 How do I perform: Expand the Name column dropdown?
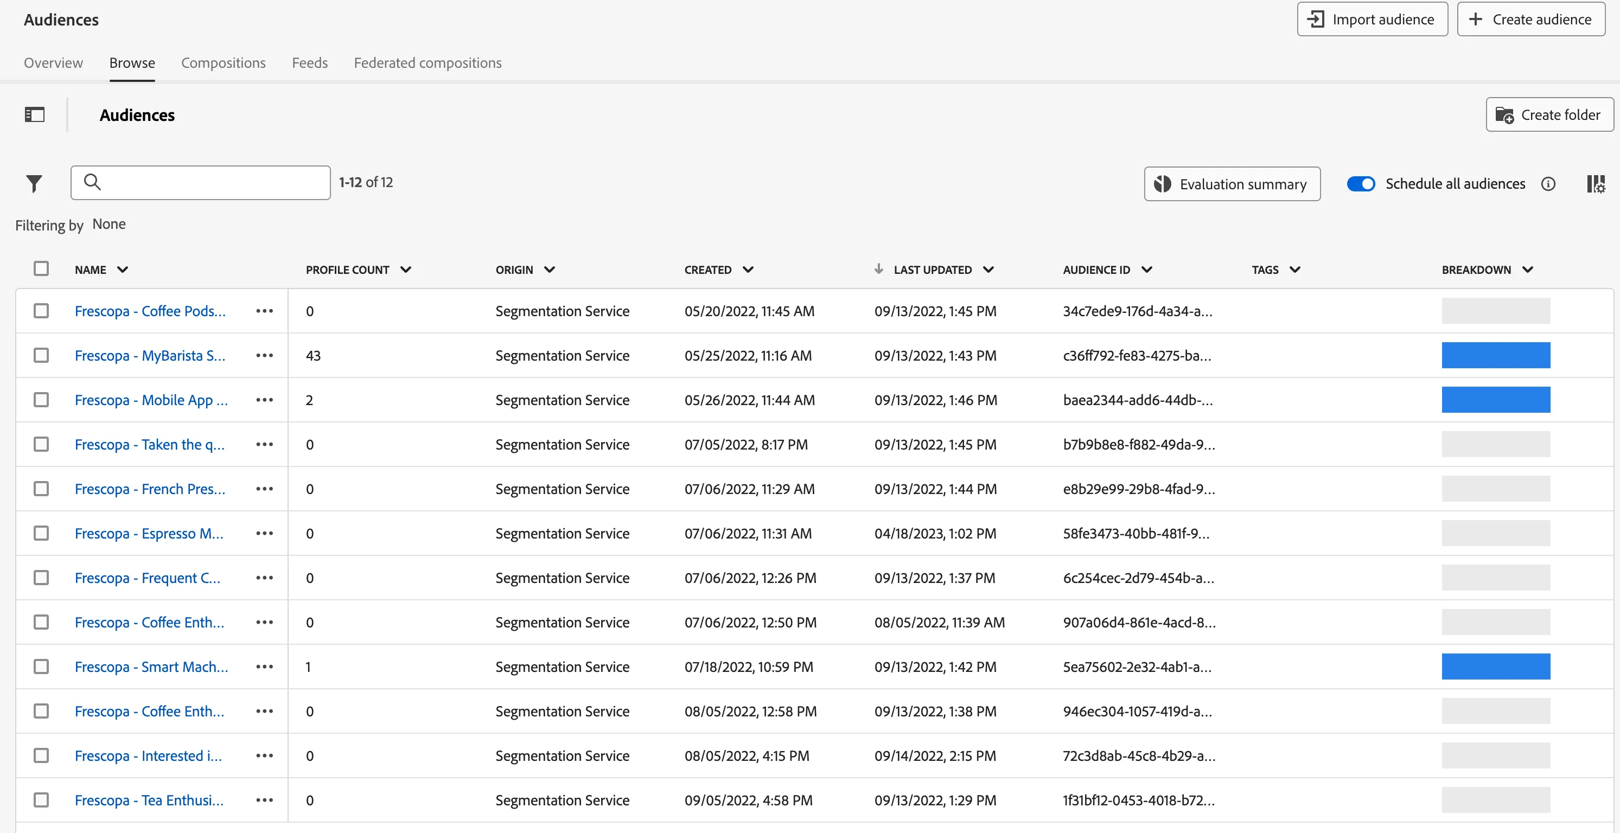[123, 270]
